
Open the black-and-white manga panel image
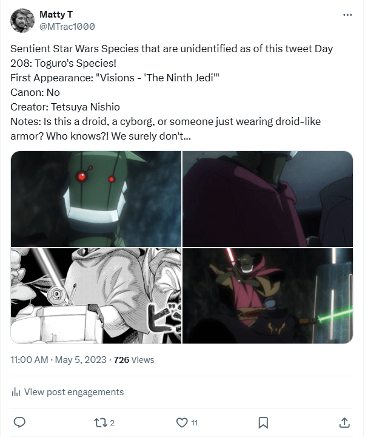click(96, 296)
